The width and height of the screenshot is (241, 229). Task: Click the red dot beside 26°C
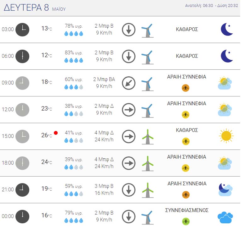coord(56,133)
